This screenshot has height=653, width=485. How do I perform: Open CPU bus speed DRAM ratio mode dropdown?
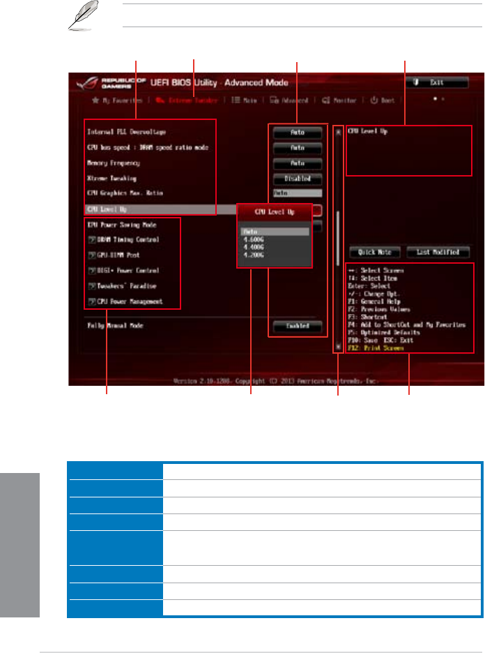(x=298, y=148)
